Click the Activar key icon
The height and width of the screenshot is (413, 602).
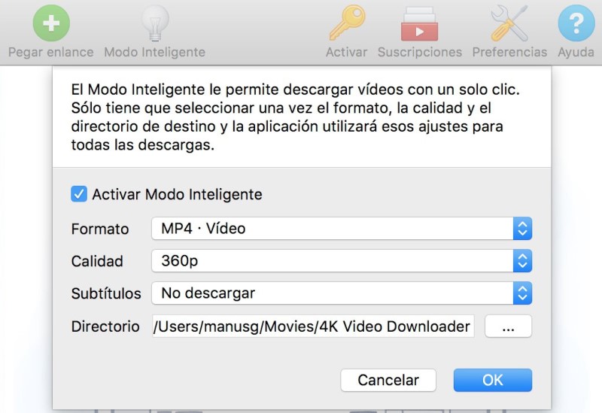347,23
